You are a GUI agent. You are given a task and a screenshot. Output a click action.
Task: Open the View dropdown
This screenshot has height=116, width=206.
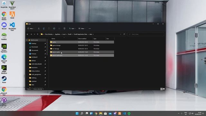[x=82, y=29]
